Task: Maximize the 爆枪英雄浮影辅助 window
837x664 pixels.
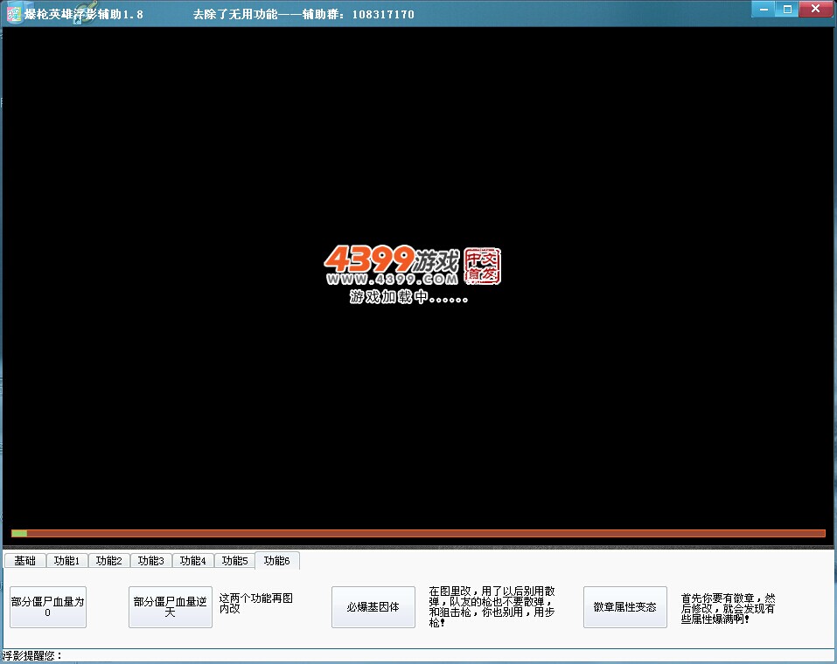Action: [787, 9]
